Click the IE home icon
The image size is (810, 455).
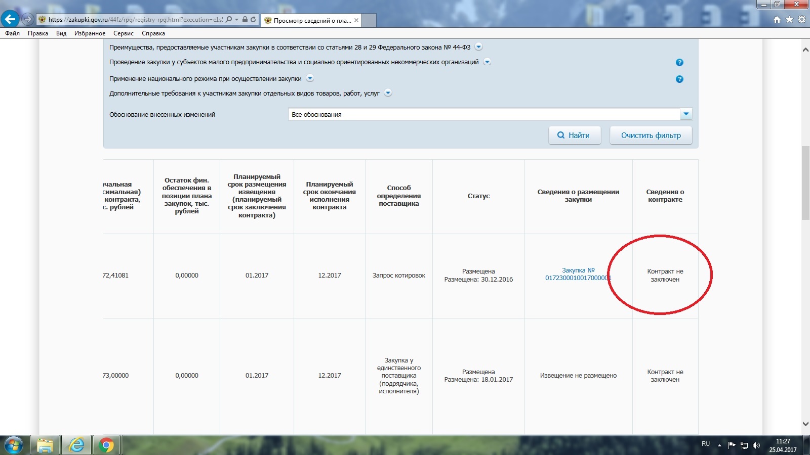[x=777, y=20]
